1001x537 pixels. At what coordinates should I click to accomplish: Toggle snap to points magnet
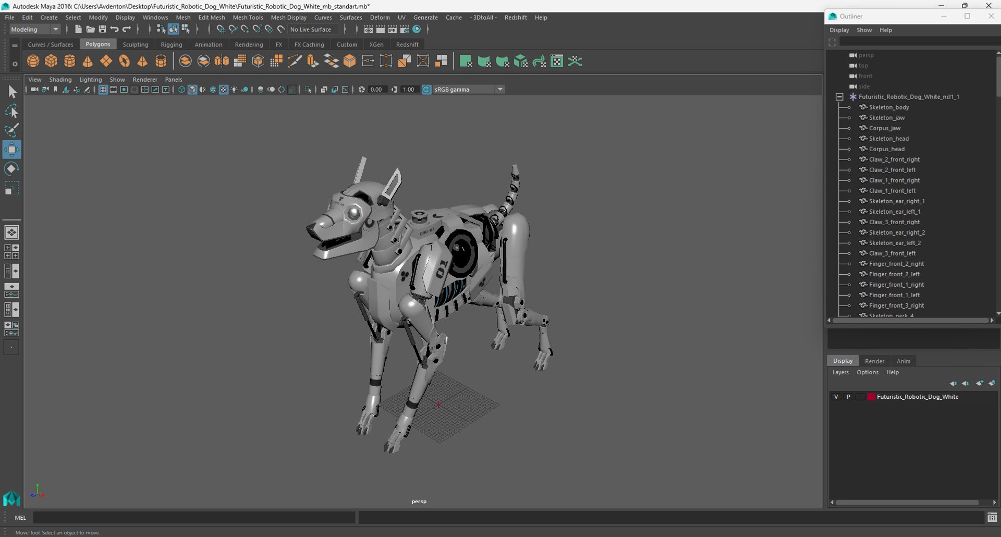tap(245, 29)
